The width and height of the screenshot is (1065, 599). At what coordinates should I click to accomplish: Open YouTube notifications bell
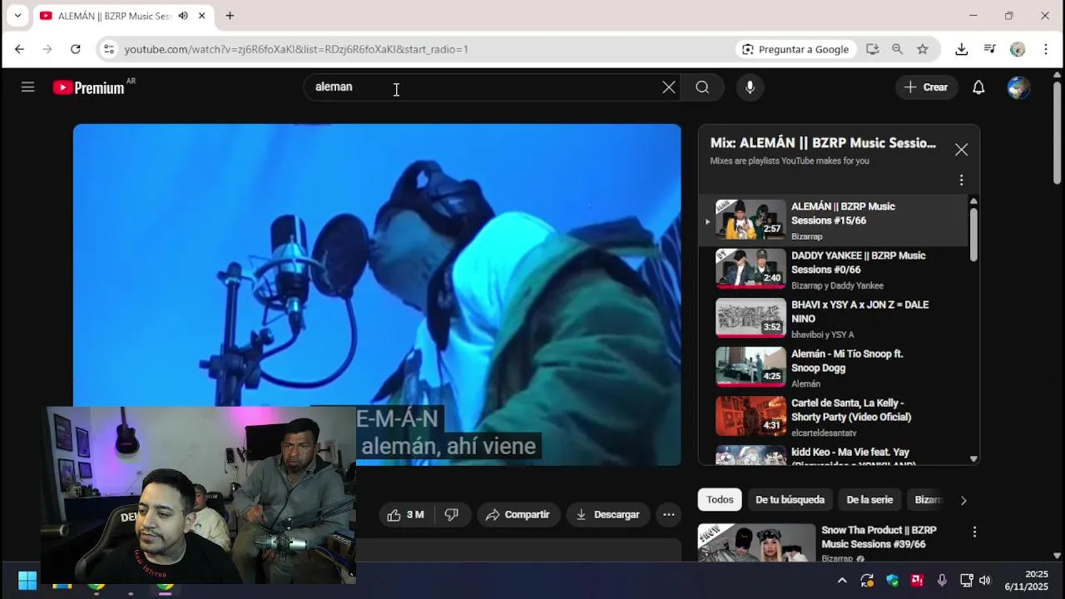978,87
